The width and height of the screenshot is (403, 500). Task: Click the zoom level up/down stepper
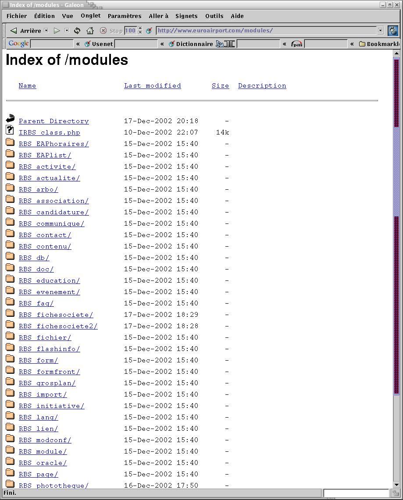[x=140, y=31]
